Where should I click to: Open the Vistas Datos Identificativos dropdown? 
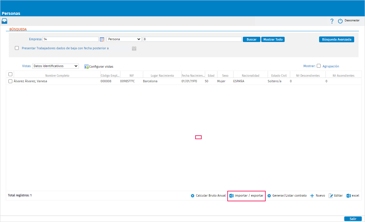tap(56, 66)
